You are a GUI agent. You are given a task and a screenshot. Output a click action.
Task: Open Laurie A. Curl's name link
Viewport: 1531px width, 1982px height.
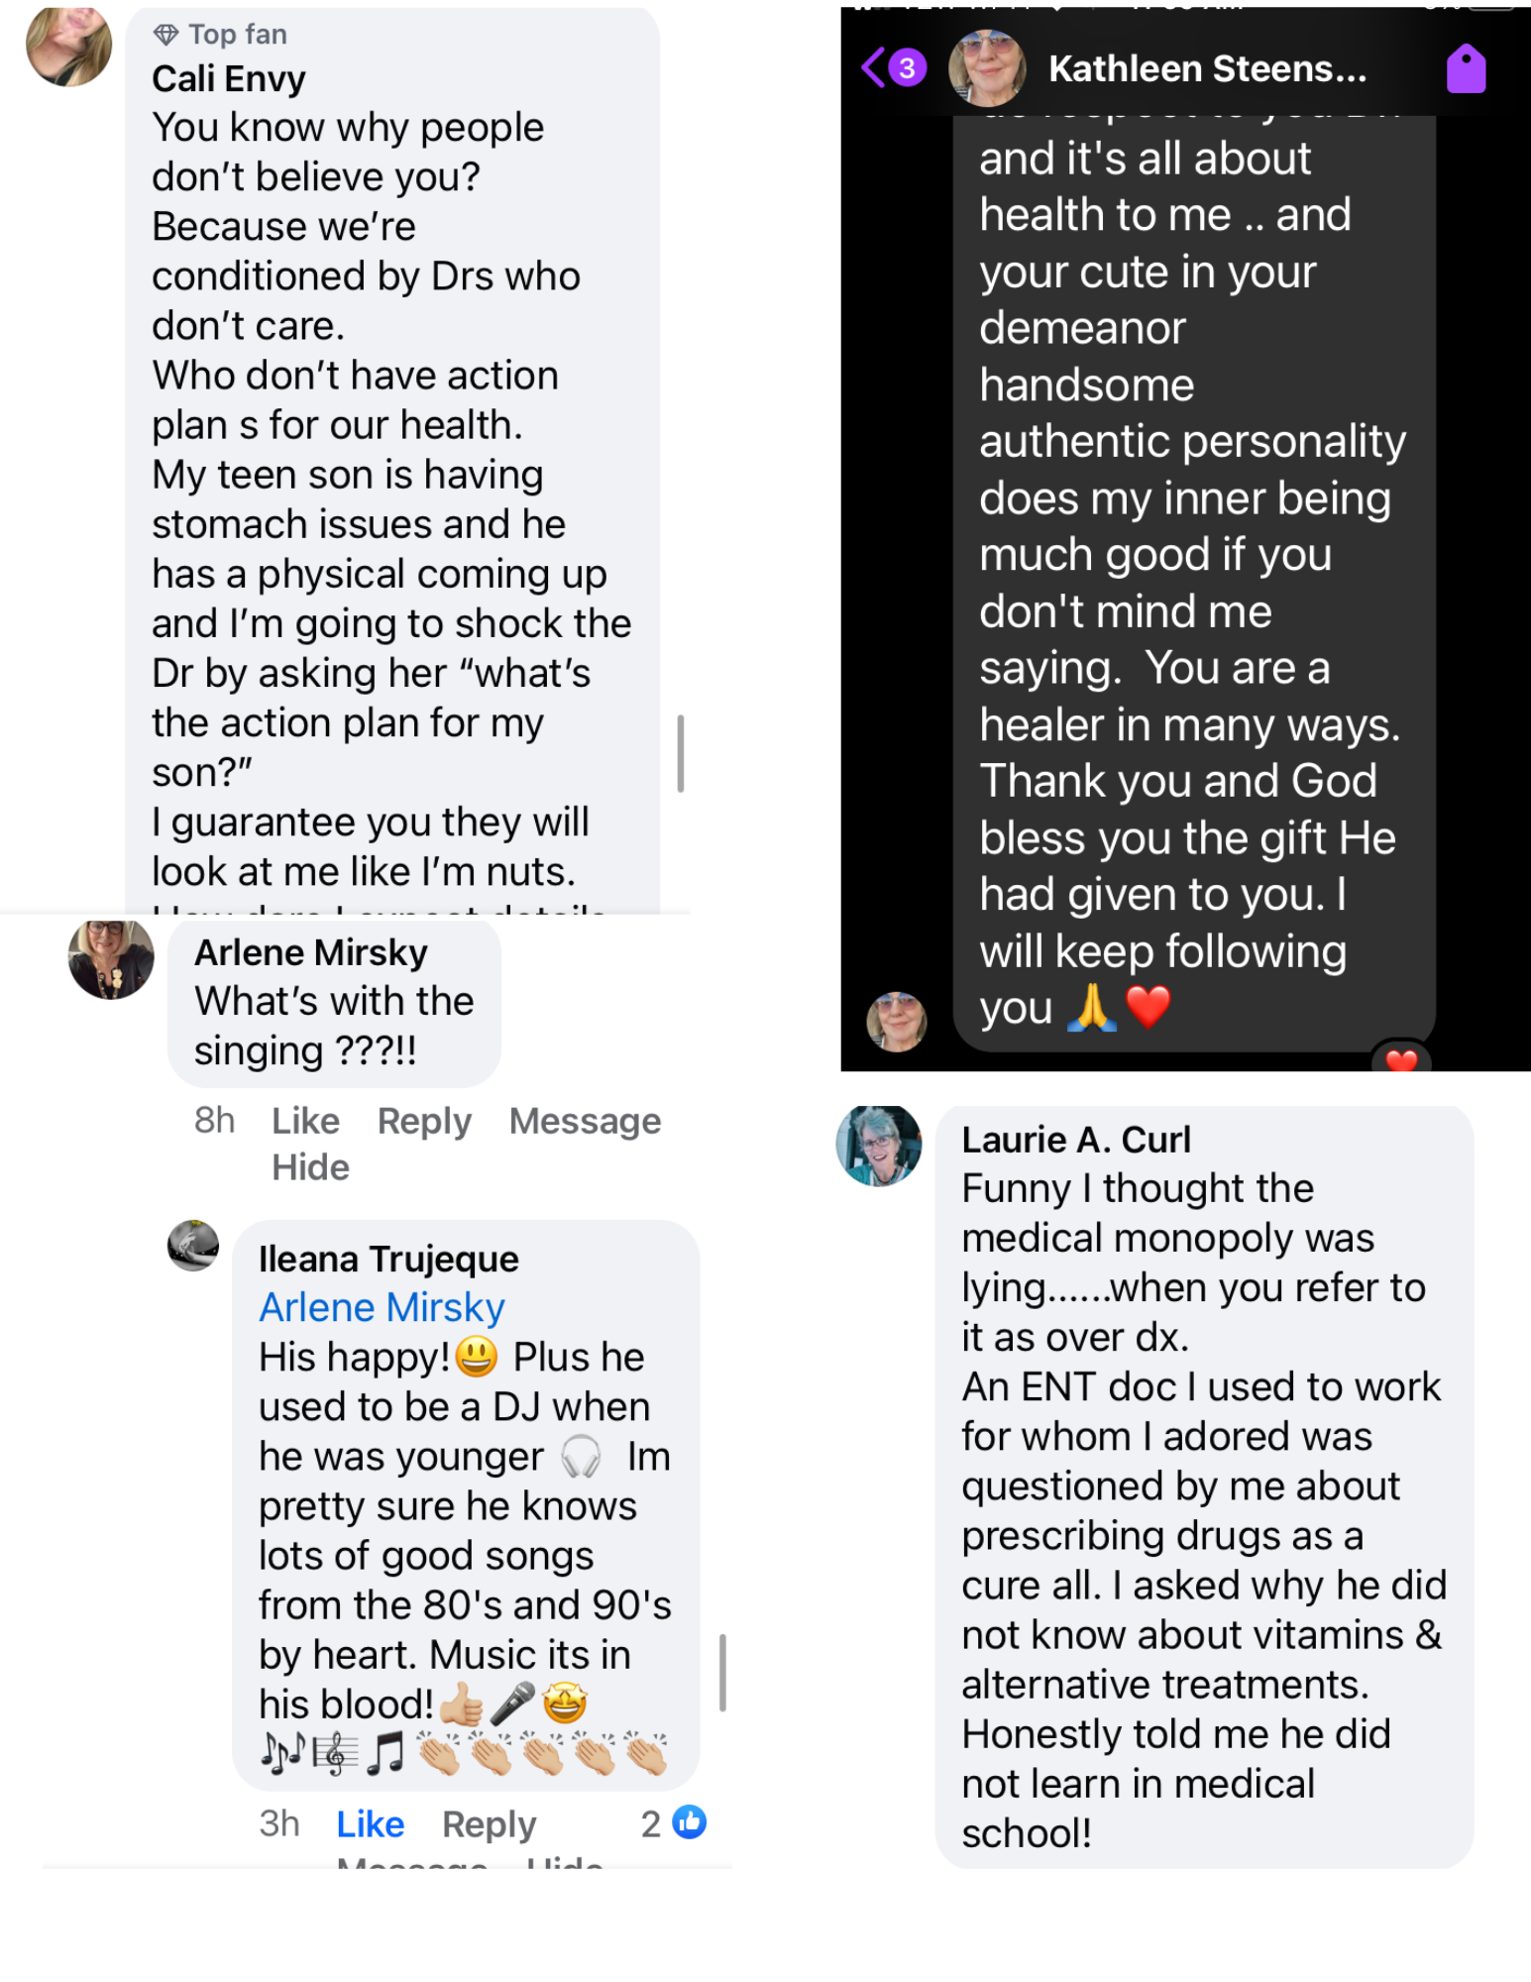point(1076,1140)
